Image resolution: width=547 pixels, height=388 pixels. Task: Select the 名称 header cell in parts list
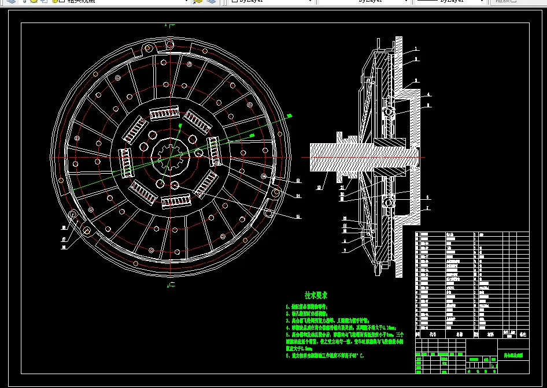(x=460, y=334)
